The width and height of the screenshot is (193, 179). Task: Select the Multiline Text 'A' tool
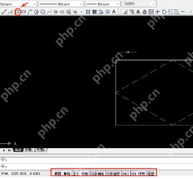pyautogui.click(x=114, y=12)
